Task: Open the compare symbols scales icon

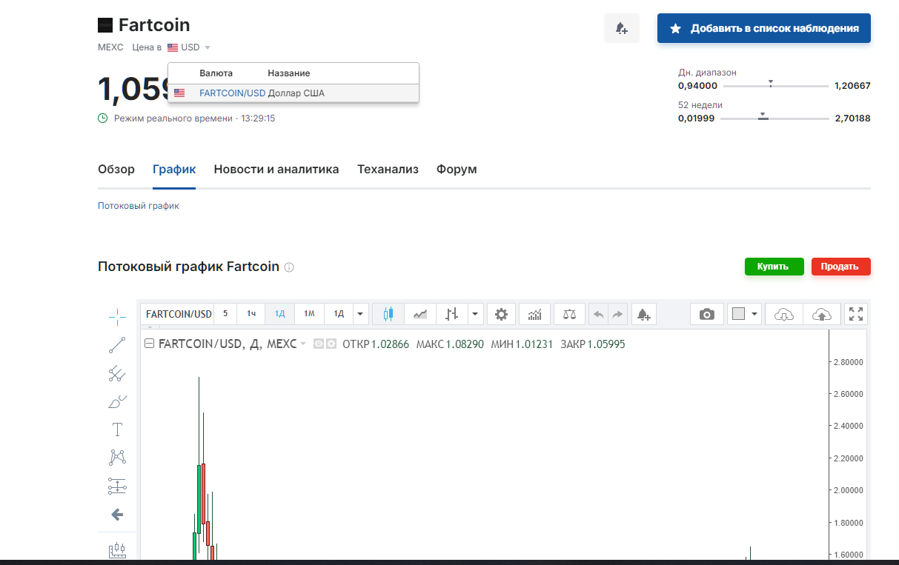Action: 569,314
